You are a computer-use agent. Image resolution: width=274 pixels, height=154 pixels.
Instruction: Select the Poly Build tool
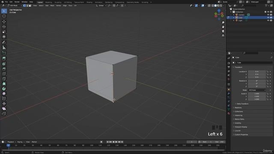pos(4,84)
